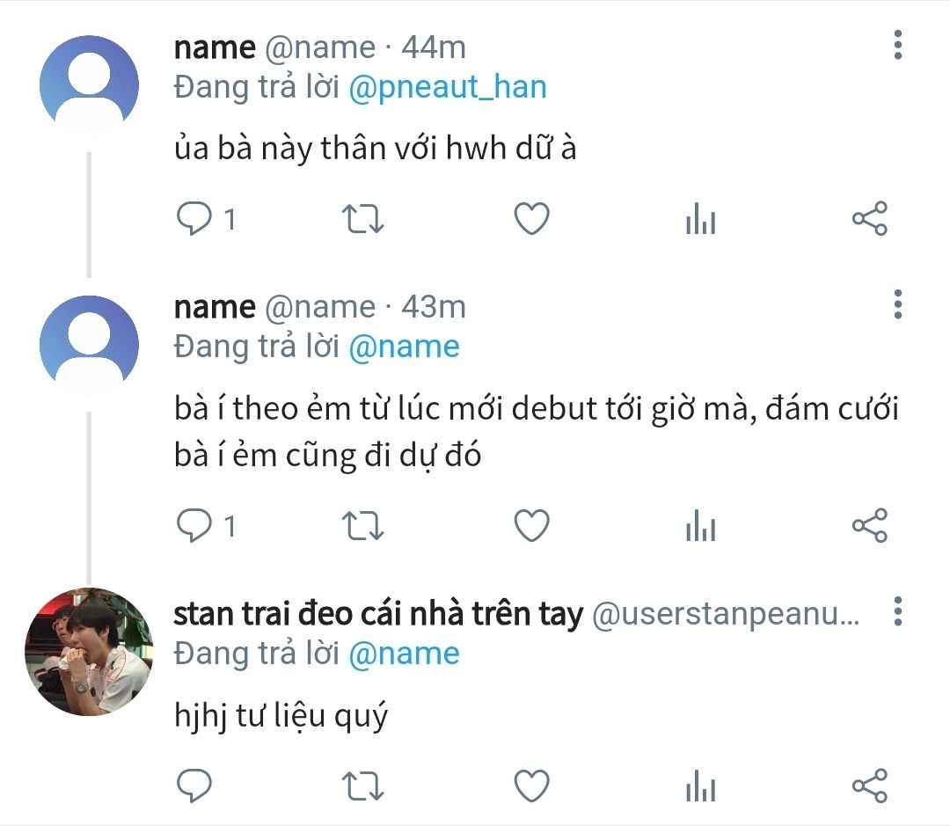Open more options for 44m tweet
This screenshot has width=950, height=826.
pos(897,44)
